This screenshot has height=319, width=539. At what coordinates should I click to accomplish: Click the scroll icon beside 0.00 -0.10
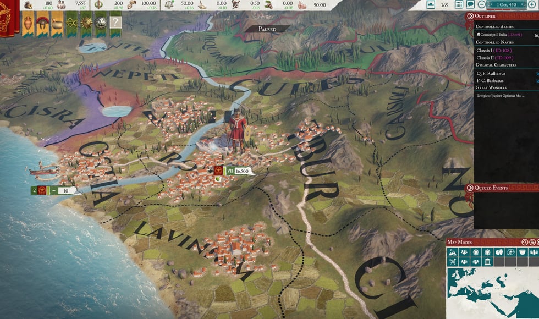point(203,5)
